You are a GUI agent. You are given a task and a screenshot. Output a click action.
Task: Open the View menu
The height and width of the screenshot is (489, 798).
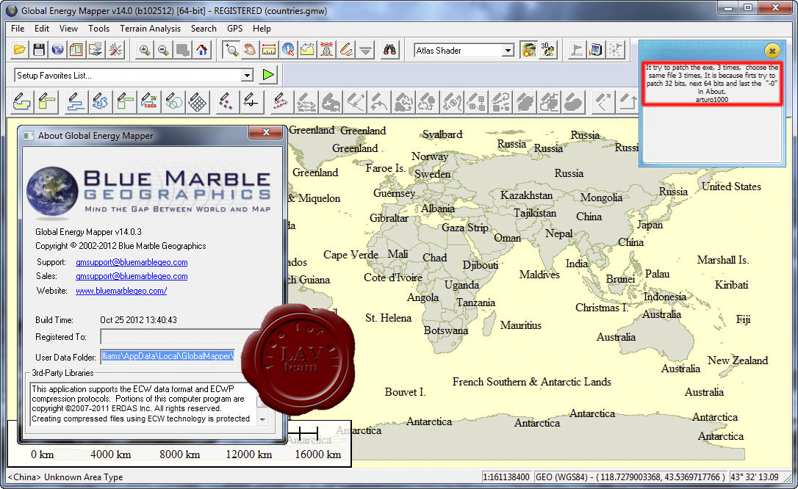[69, 29]
